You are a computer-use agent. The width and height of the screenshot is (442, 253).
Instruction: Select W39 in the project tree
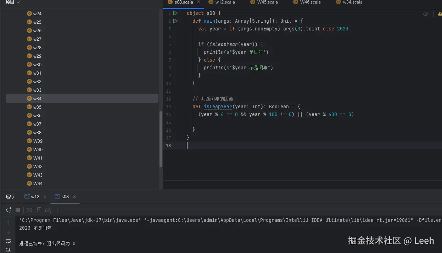tap(82, 141)
